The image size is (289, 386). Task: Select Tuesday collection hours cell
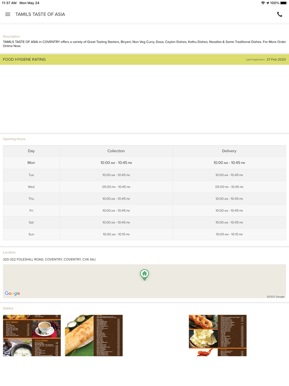point(116,175)
